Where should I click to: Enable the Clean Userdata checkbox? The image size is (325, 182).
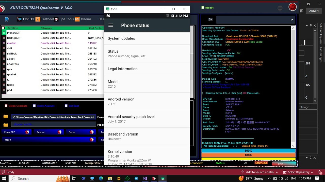pyautogui.click(x=6, y=106)
